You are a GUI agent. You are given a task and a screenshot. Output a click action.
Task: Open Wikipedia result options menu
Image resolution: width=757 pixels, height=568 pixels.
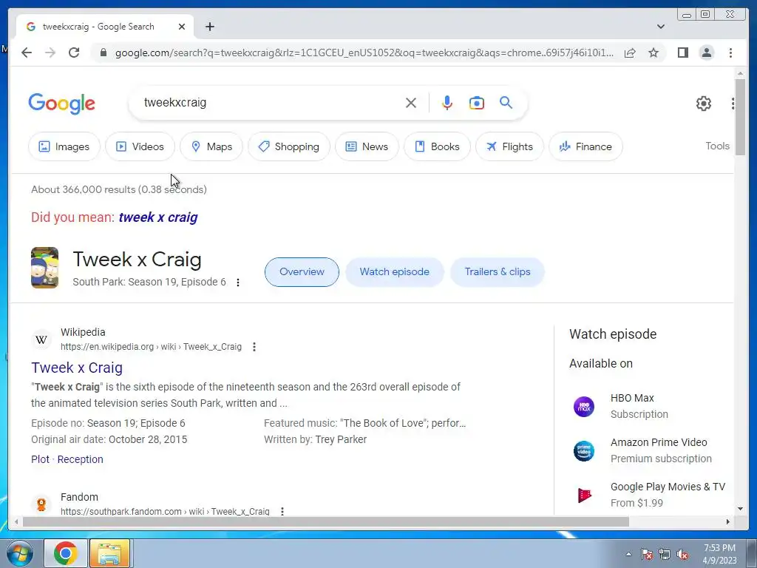(x=254, y=347)
